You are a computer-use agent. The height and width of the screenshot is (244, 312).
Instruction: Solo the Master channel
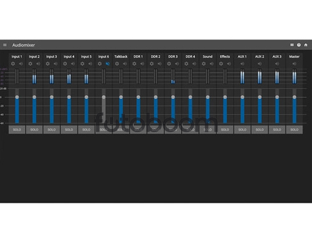pos(294,130)
